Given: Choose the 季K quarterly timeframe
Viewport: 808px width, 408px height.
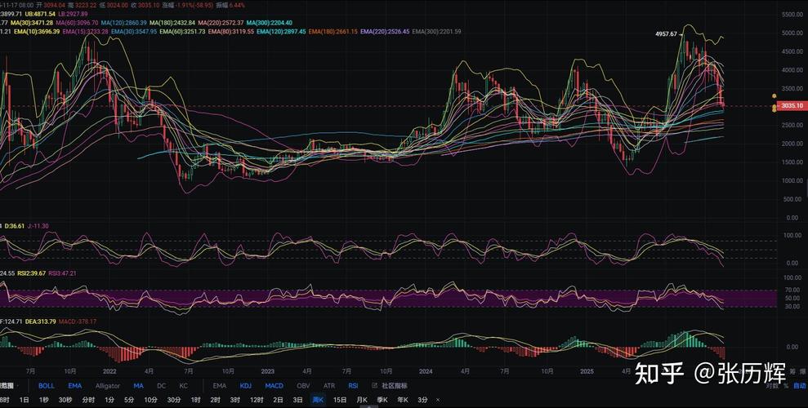Looking at the screenshot, I should click(x=382, y=400).
